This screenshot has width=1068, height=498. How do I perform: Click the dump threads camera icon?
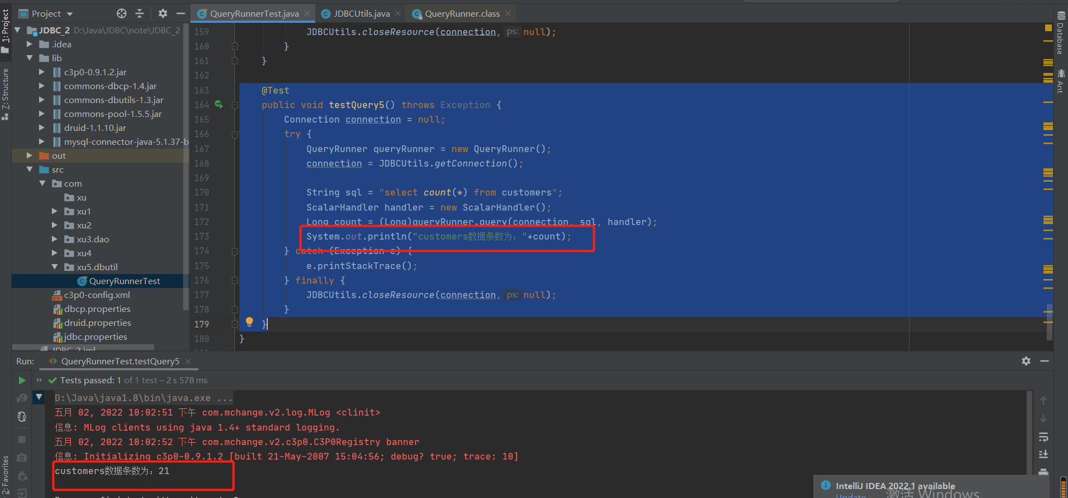click(22, 457)
